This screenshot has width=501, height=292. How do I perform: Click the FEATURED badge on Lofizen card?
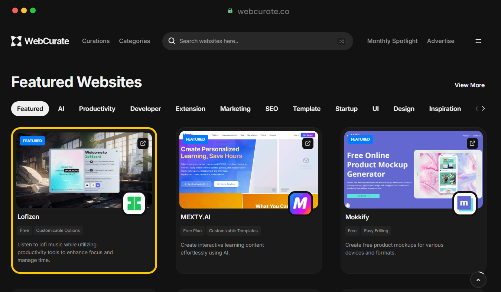(32, 141)
